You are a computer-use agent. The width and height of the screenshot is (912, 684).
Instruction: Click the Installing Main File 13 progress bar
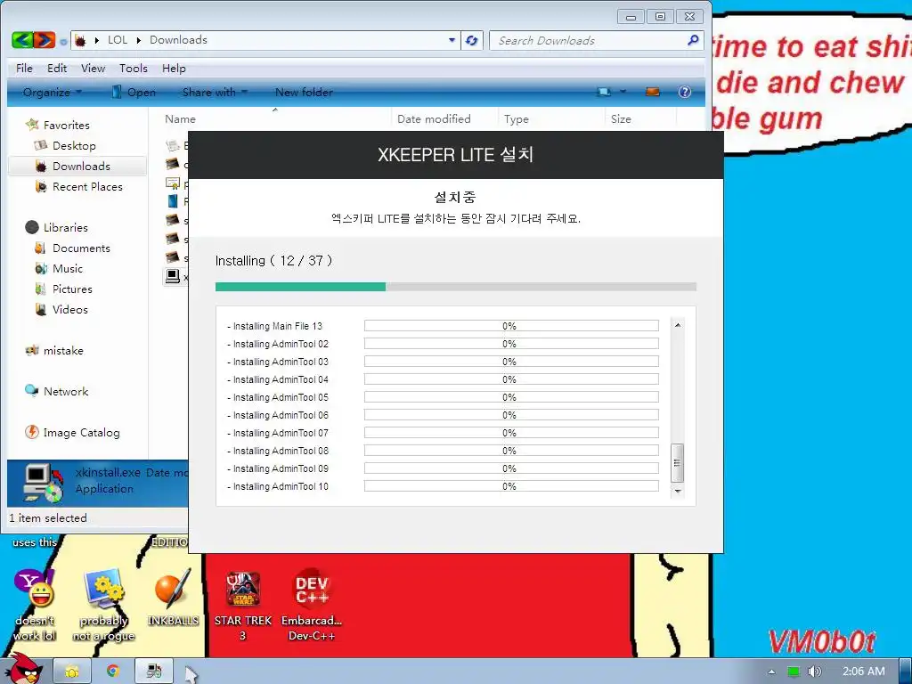511,326
